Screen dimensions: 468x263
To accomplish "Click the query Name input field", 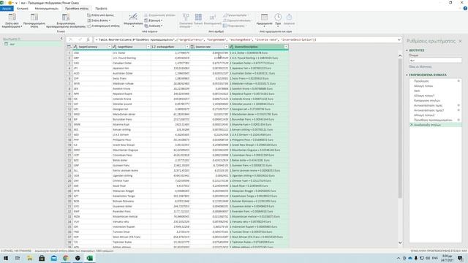I will tap(435, 60).
